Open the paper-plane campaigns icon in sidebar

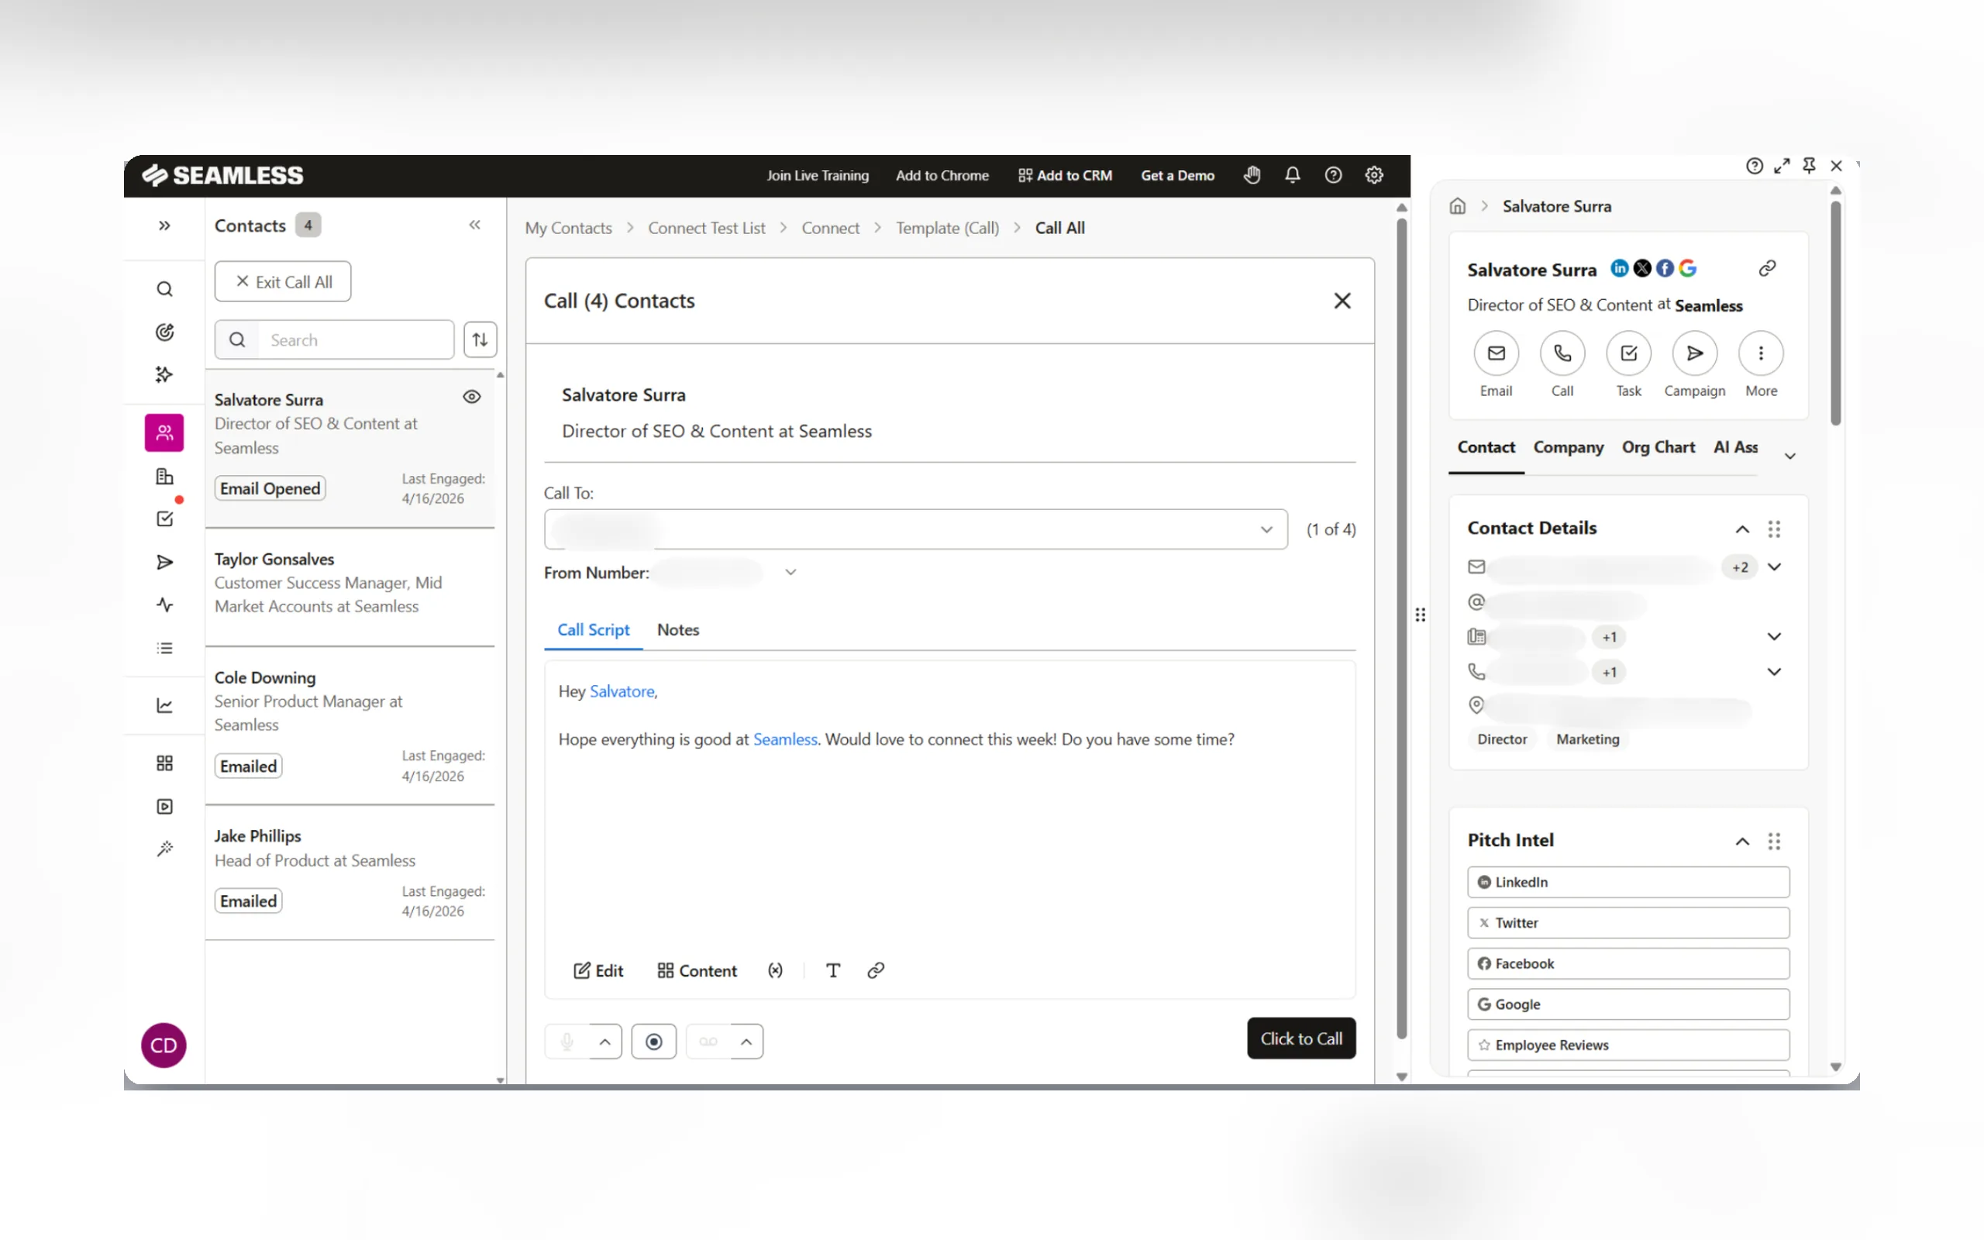pos(165,563)
